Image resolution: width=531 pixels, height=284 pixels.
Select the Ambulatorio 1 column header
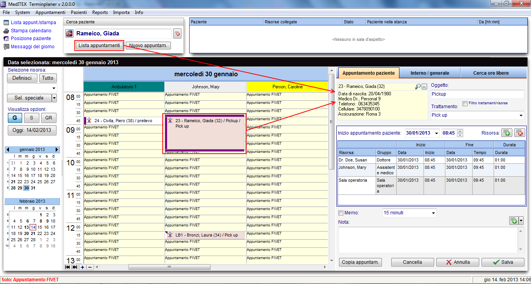click(124, 87)
